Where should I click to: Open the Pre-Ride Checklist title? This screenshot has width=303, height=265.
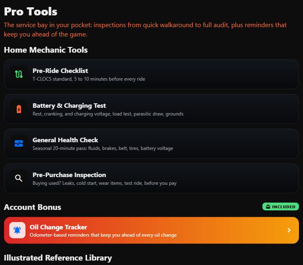tap(60, 71)
